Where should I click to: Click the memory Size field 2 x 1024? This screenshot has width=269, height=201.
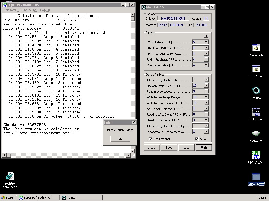(x=201, y=25)
